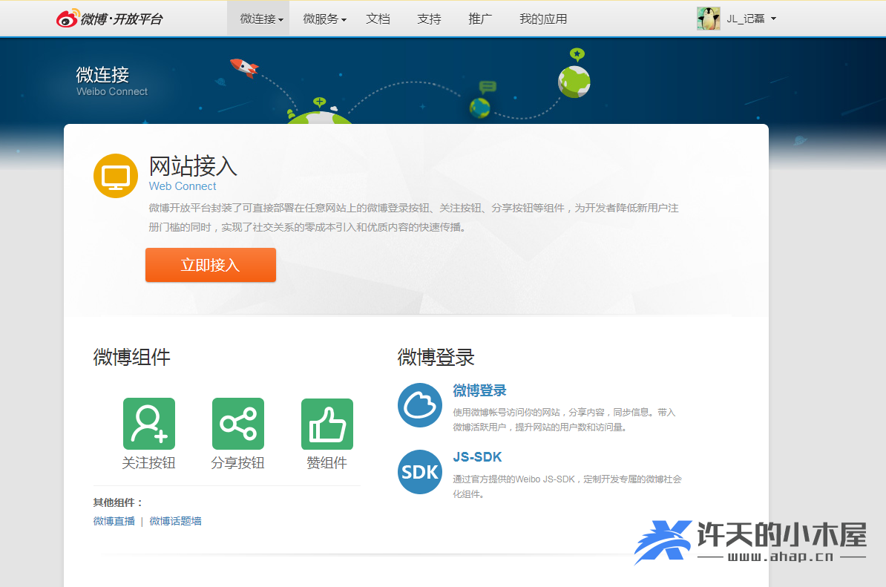Open the 赞组件 thumbs-up icon

tap(327, 424)
